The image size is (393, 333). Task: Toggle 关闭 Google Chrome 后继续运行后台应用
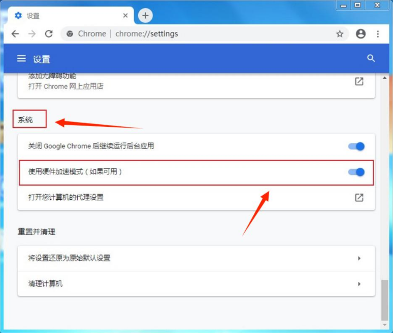(x=356, y=146)
